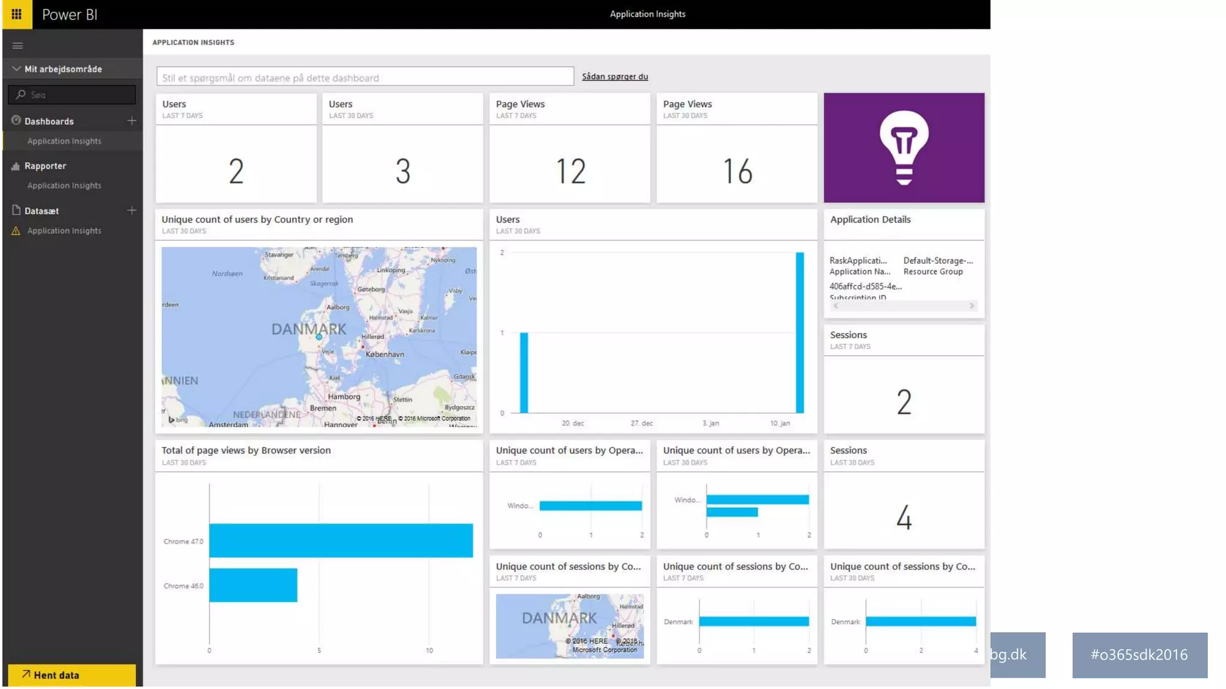Open the large users by Country map
The width and height of the screenshot is (1226, 689).
[319, 337]
